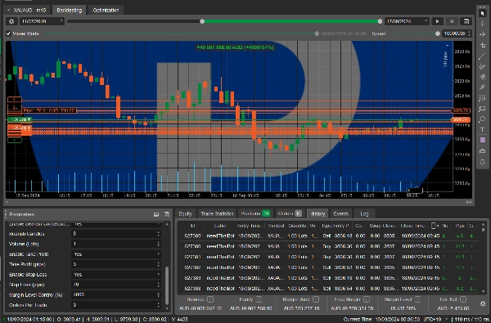Select the vertical/horizontal line tool
This screenshot has width=491, height=323.
coord(483,45)
